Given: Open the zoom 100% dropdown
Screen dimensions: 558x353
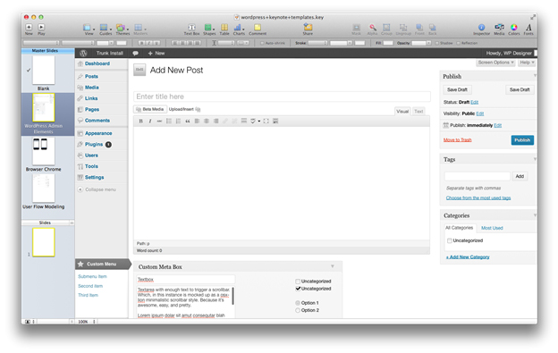Looking at the screenshot, I should pos(87,322).
